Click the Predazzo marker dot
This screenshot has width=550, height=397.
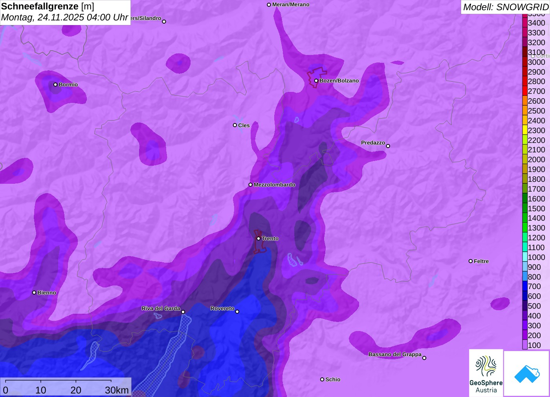(x=388, y=146)
